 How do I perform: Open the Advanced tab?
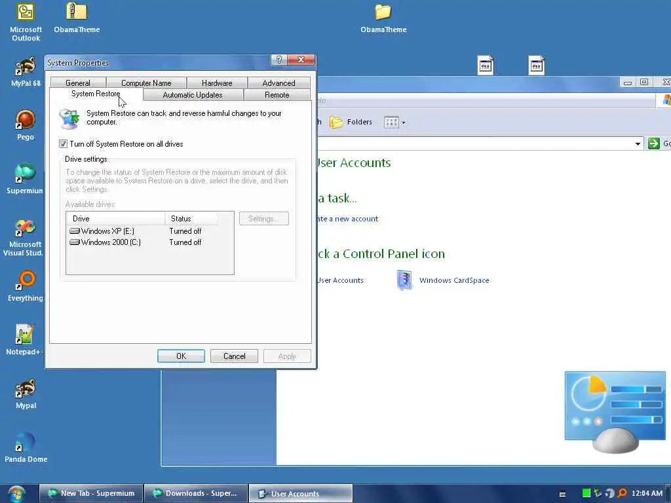278,83
